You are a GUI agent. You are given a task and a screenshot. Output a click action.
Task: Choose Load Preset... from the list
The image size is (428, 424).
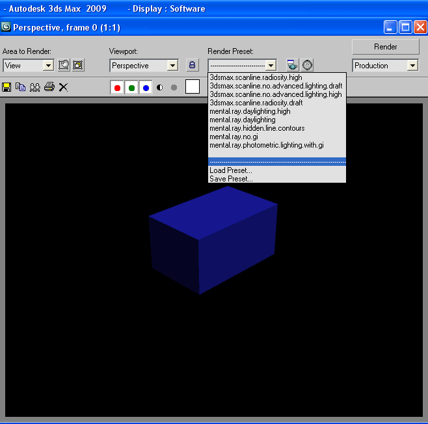coord(277,170)
